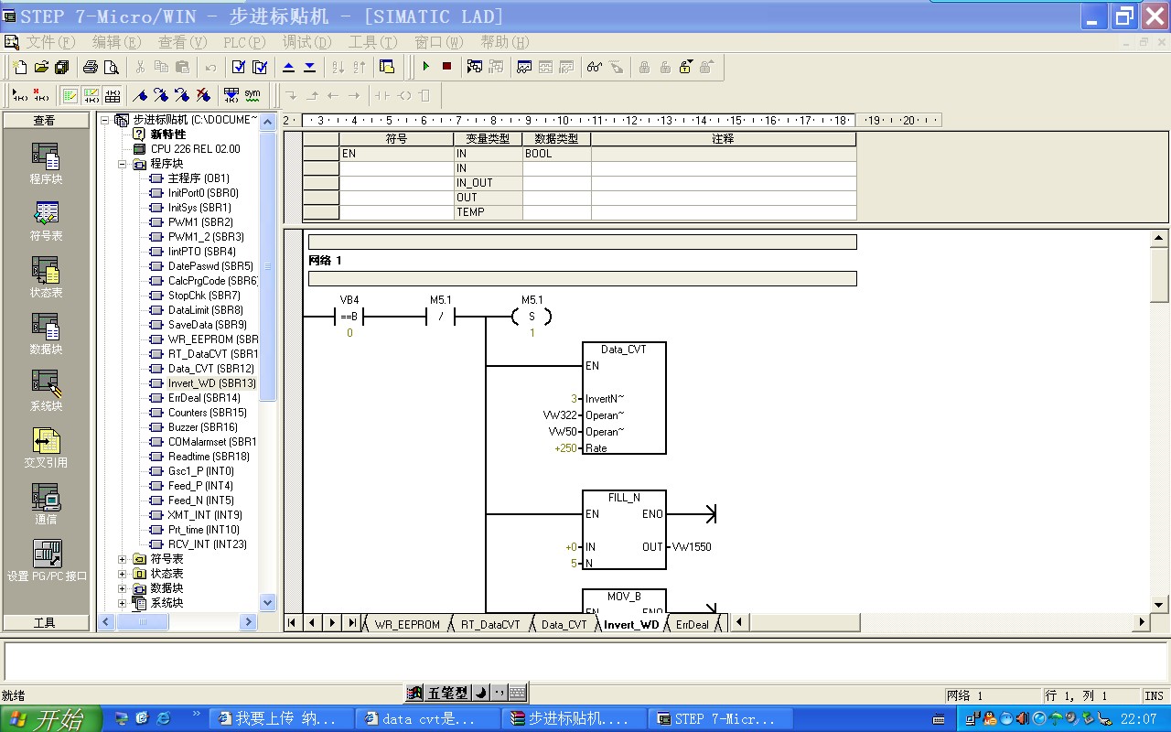The image size is (1171, 732).
Task: Switch to the Data_CVT tab
Action: click(x=564, y=625)
